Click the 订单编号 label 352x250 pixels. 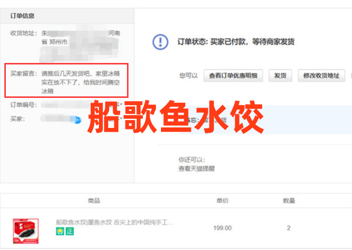coord(23,105)
